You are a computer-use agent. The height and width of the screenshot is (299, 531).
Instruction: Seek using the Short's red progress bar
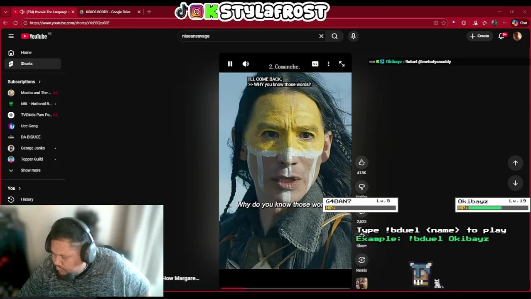(x=285, y=288)
